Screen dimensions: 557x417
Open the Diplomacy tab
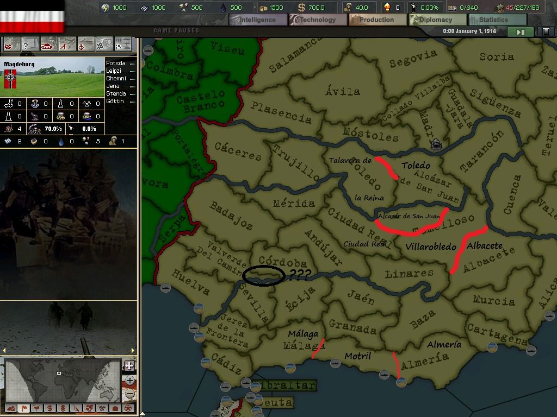coord(437,20)
